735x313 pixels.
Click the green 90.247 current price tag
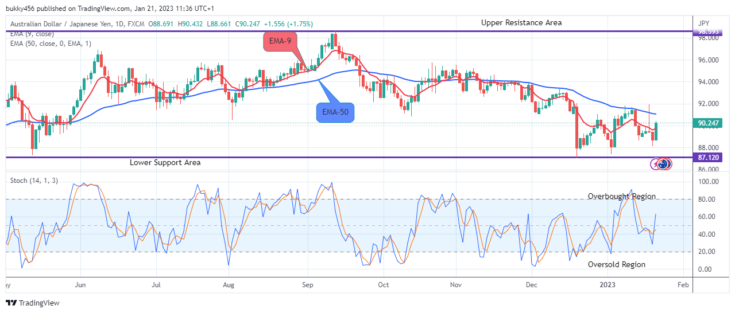(x=706, y=123)
